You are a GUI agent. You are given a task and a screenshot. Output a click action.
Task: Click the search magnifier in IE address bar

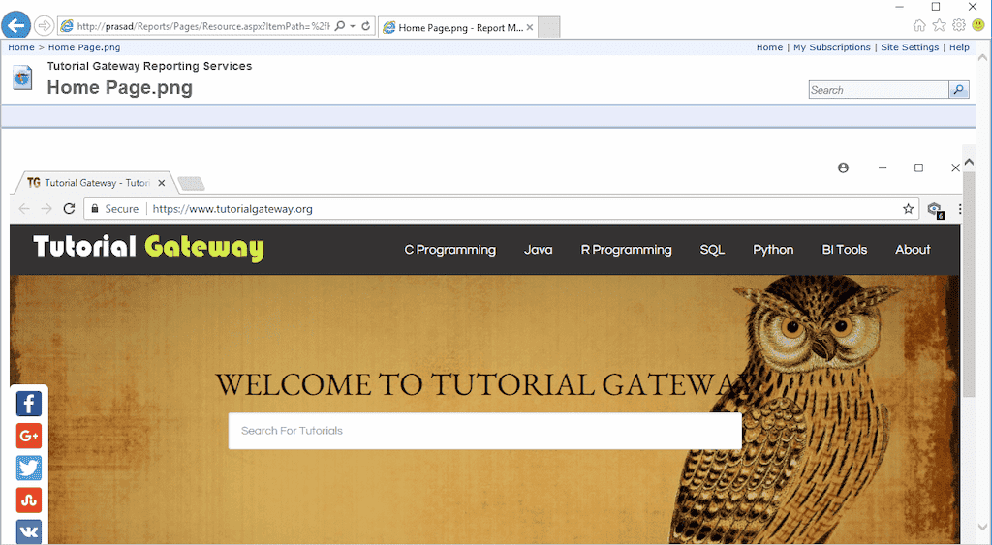[x=340, y=26]
